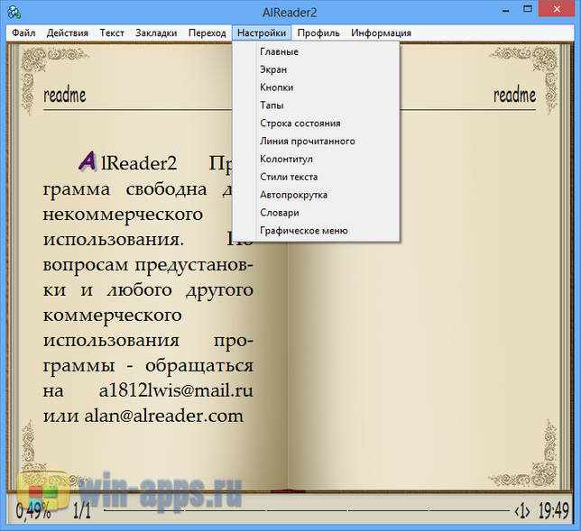Open the Информация menu
The width and height of the screenshot is (581, 531).
click(381, 33)
